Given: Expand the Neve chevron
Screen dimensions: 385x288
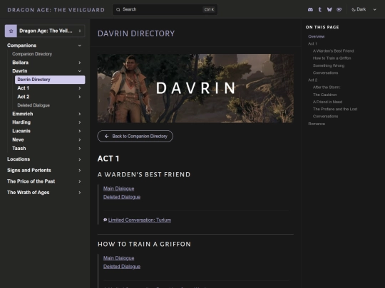Looking at the screenshot, I should (x=80, y=140).
